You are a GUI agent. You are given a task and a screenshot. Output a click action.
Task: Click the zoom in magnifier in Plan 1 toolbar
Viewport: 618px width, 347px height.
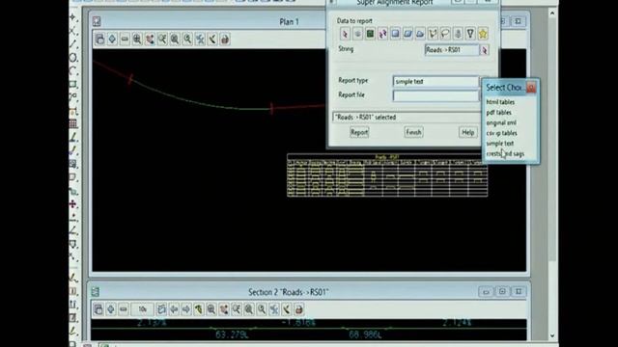point(137,39)
